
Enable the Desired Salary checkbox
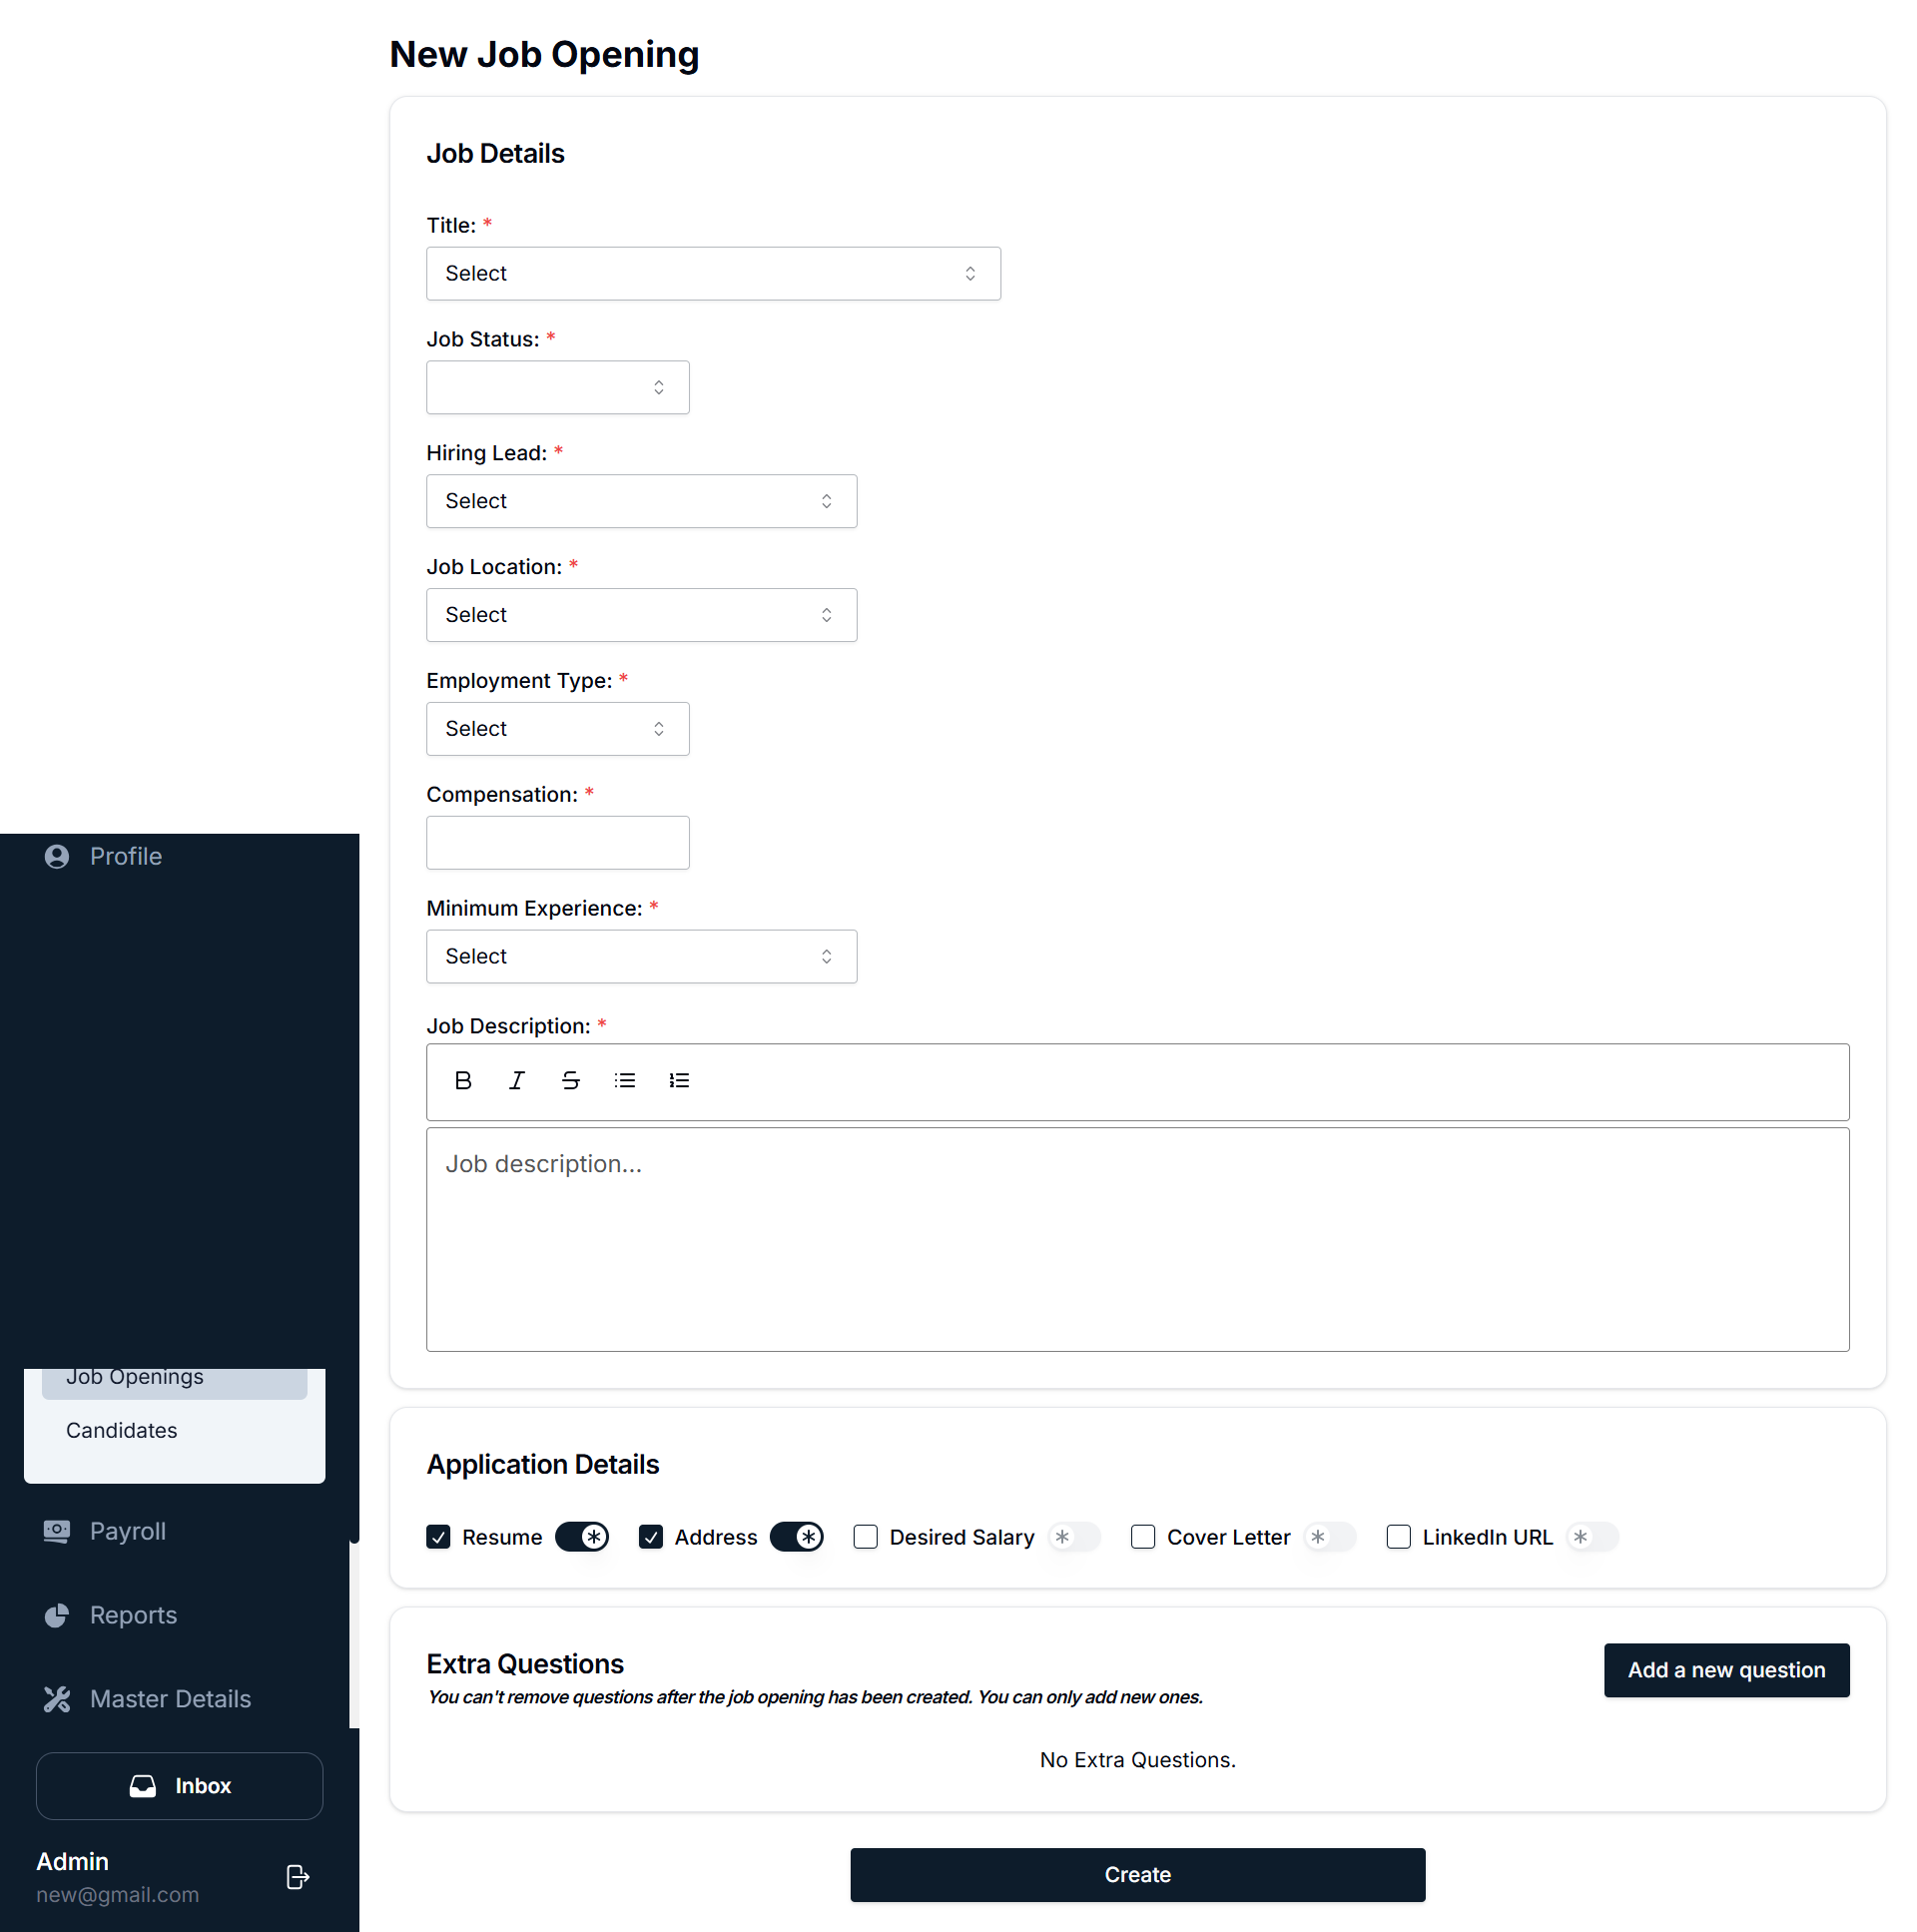coord(864,1537)
